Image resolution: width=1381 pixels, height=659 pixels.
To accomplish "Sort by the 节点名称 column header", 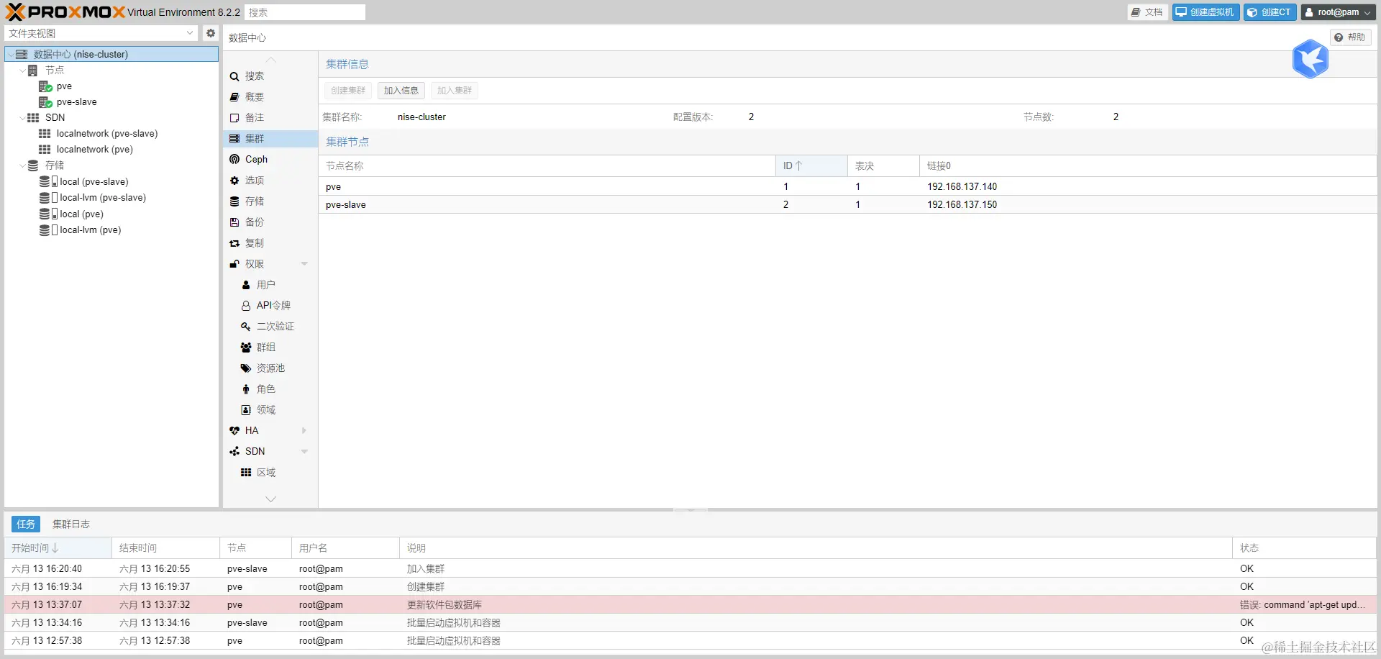I will coord(547,166).
